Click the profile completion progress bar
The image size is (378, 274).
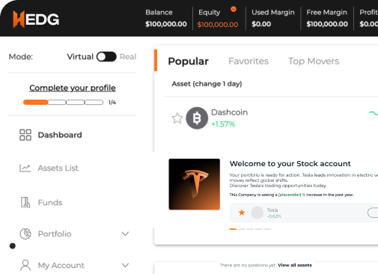(x=63, y=102)
